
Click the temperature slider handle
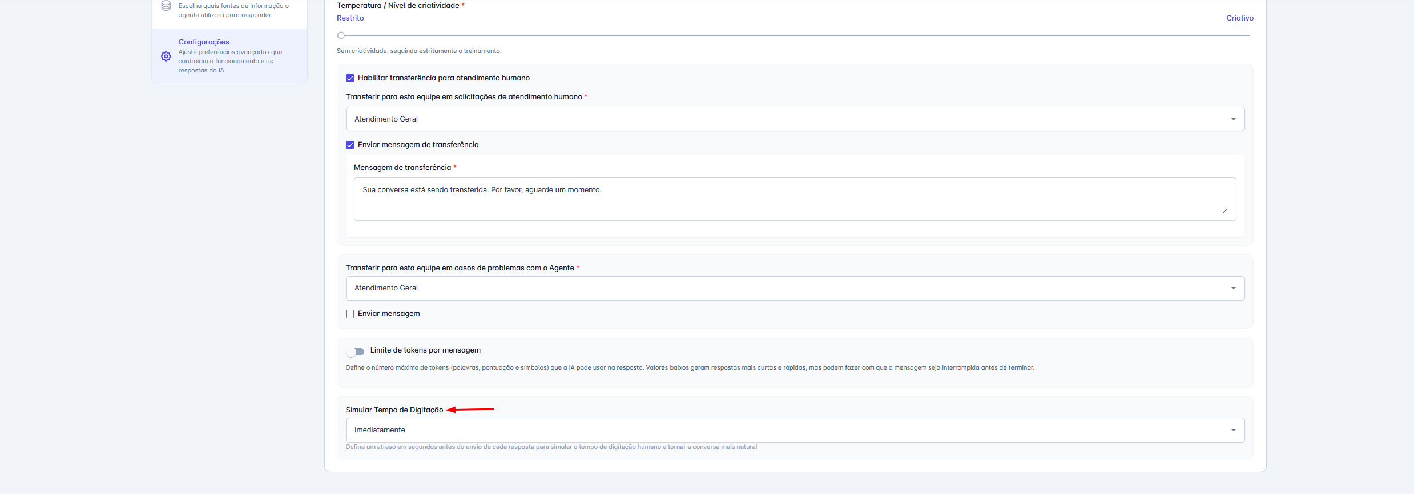[341, 35]
